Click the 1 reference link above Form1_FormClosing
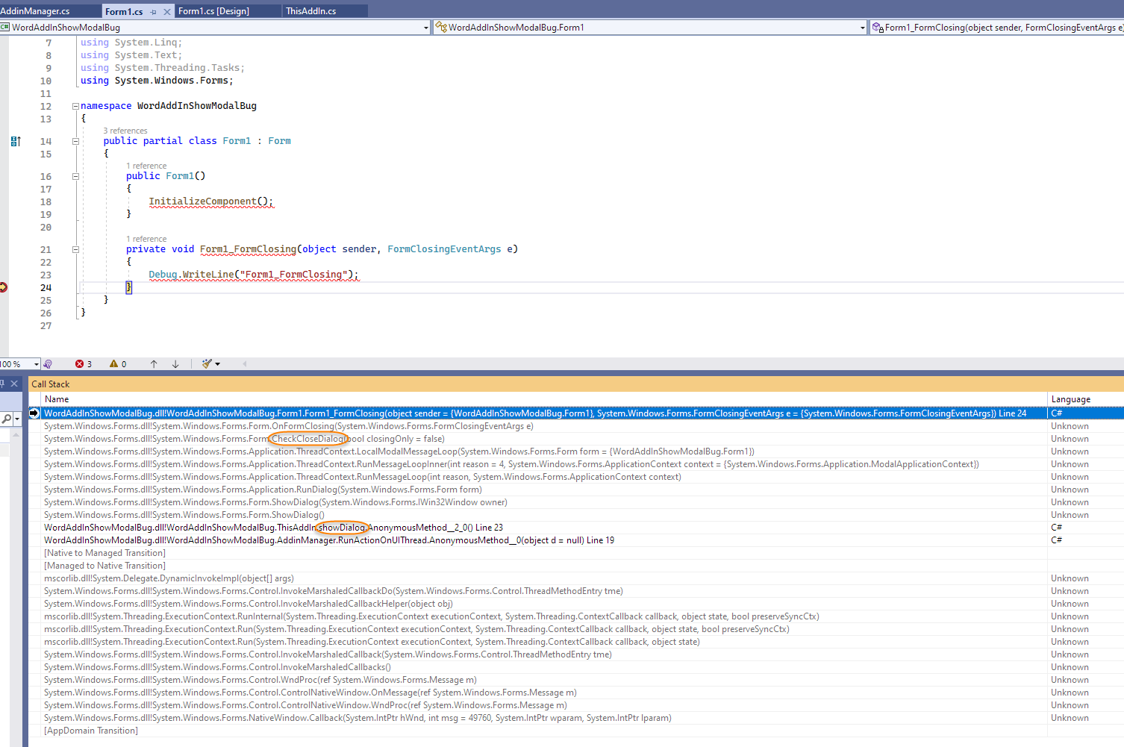1124x747 pixels. tap(146, 239)
